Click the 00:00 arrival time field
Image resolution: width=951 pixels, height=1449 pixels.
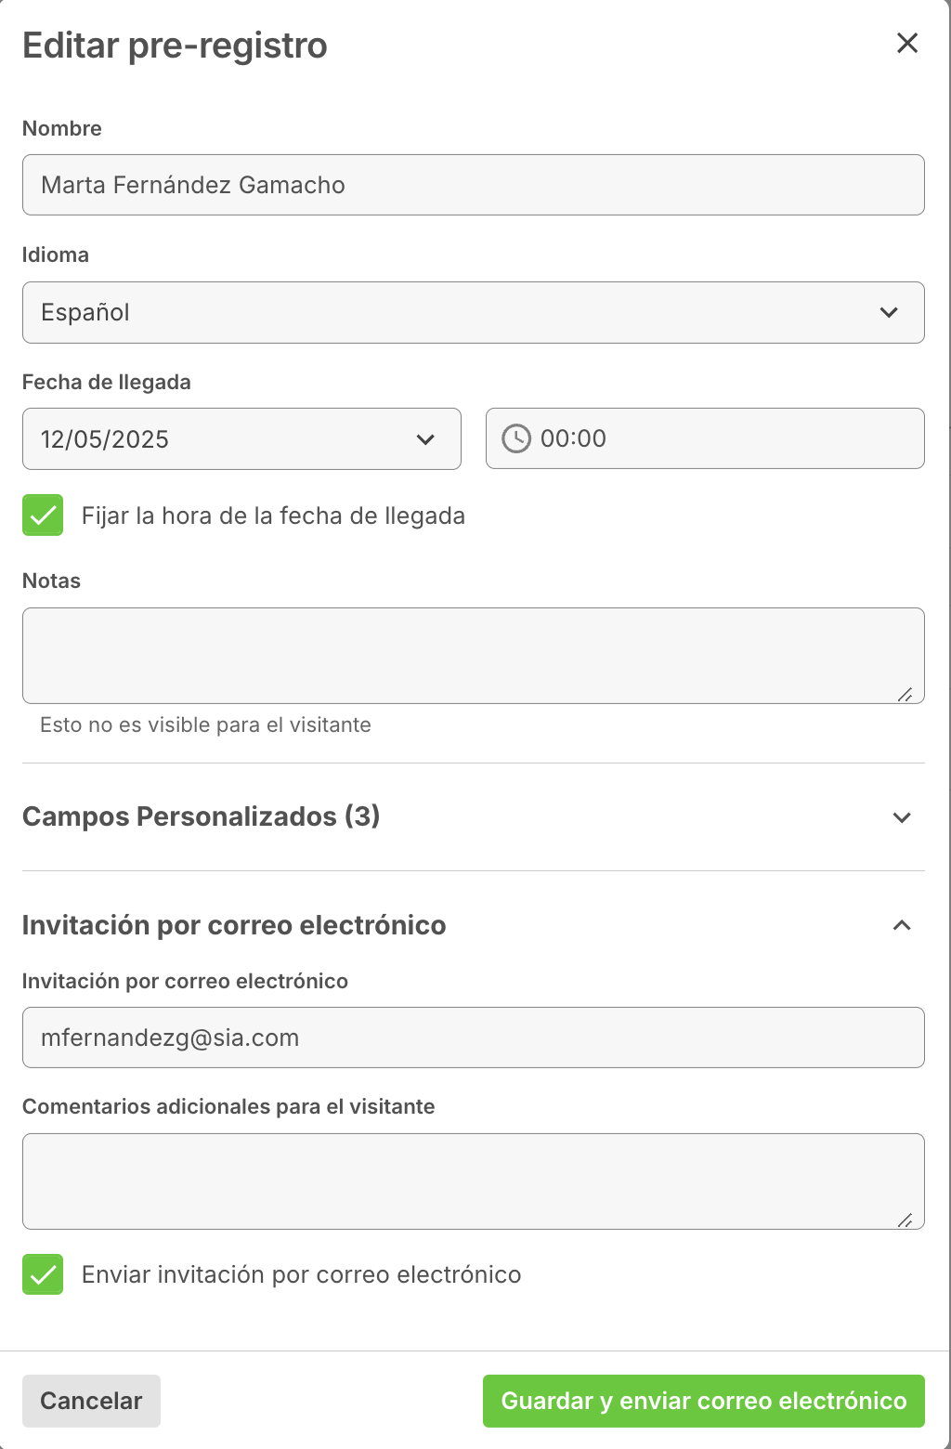click(x=705, y=438)
